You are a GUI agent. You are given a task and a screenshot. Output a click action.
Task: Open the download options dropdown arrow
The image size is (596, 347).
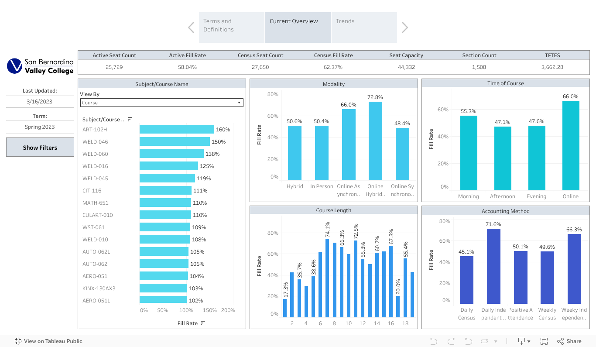(529, 341)
